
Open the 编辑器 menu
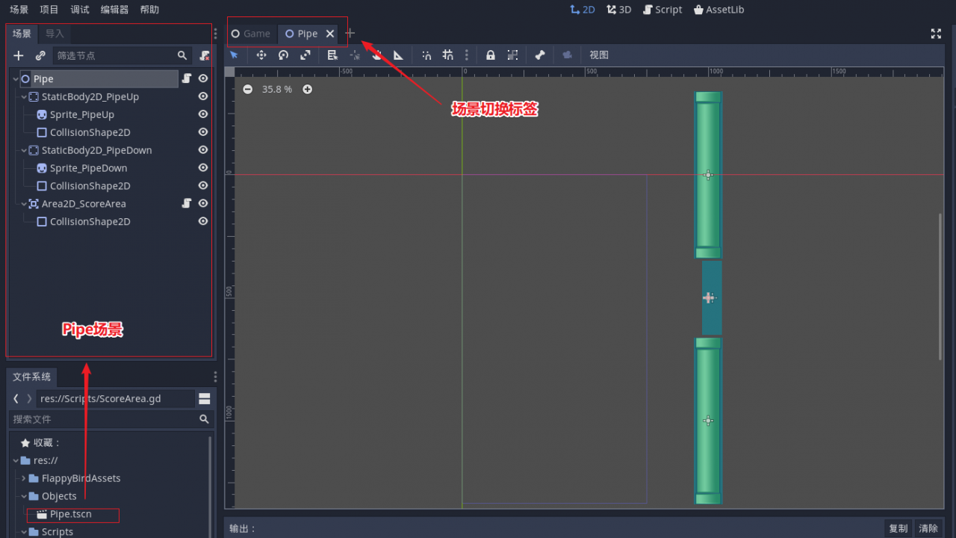coord(114,10)
